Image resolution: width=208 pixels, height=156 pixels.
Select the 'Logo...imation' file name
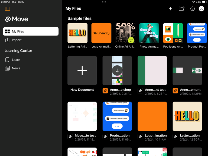point(156,136)
